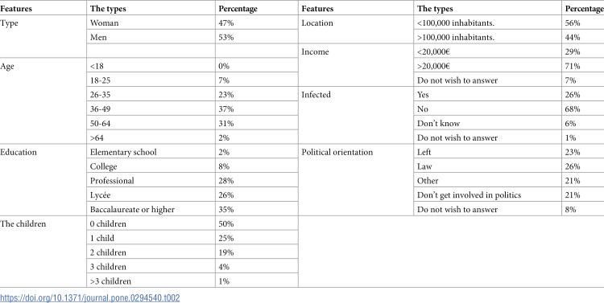Select the '0 children' row cell
This screenshot has height=303, width=604.
(151, 223)
